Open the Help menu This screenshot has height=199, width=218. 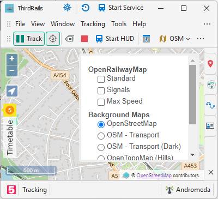pyautogui.click(x=139, y=24)
